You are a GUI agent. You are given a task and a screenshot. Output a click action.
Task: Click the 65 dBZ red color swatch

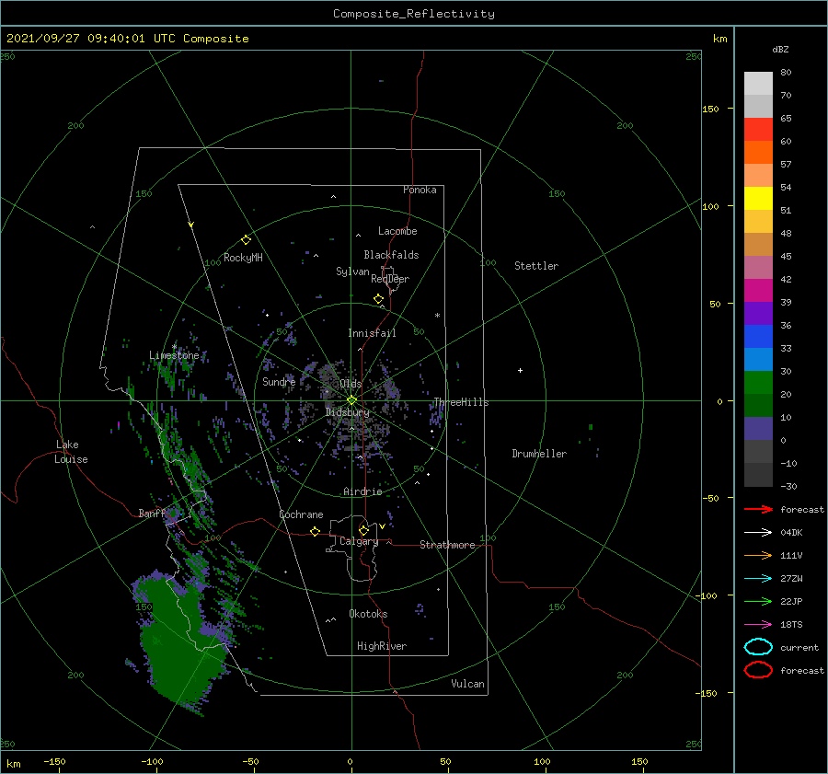(x=758, y=130)
